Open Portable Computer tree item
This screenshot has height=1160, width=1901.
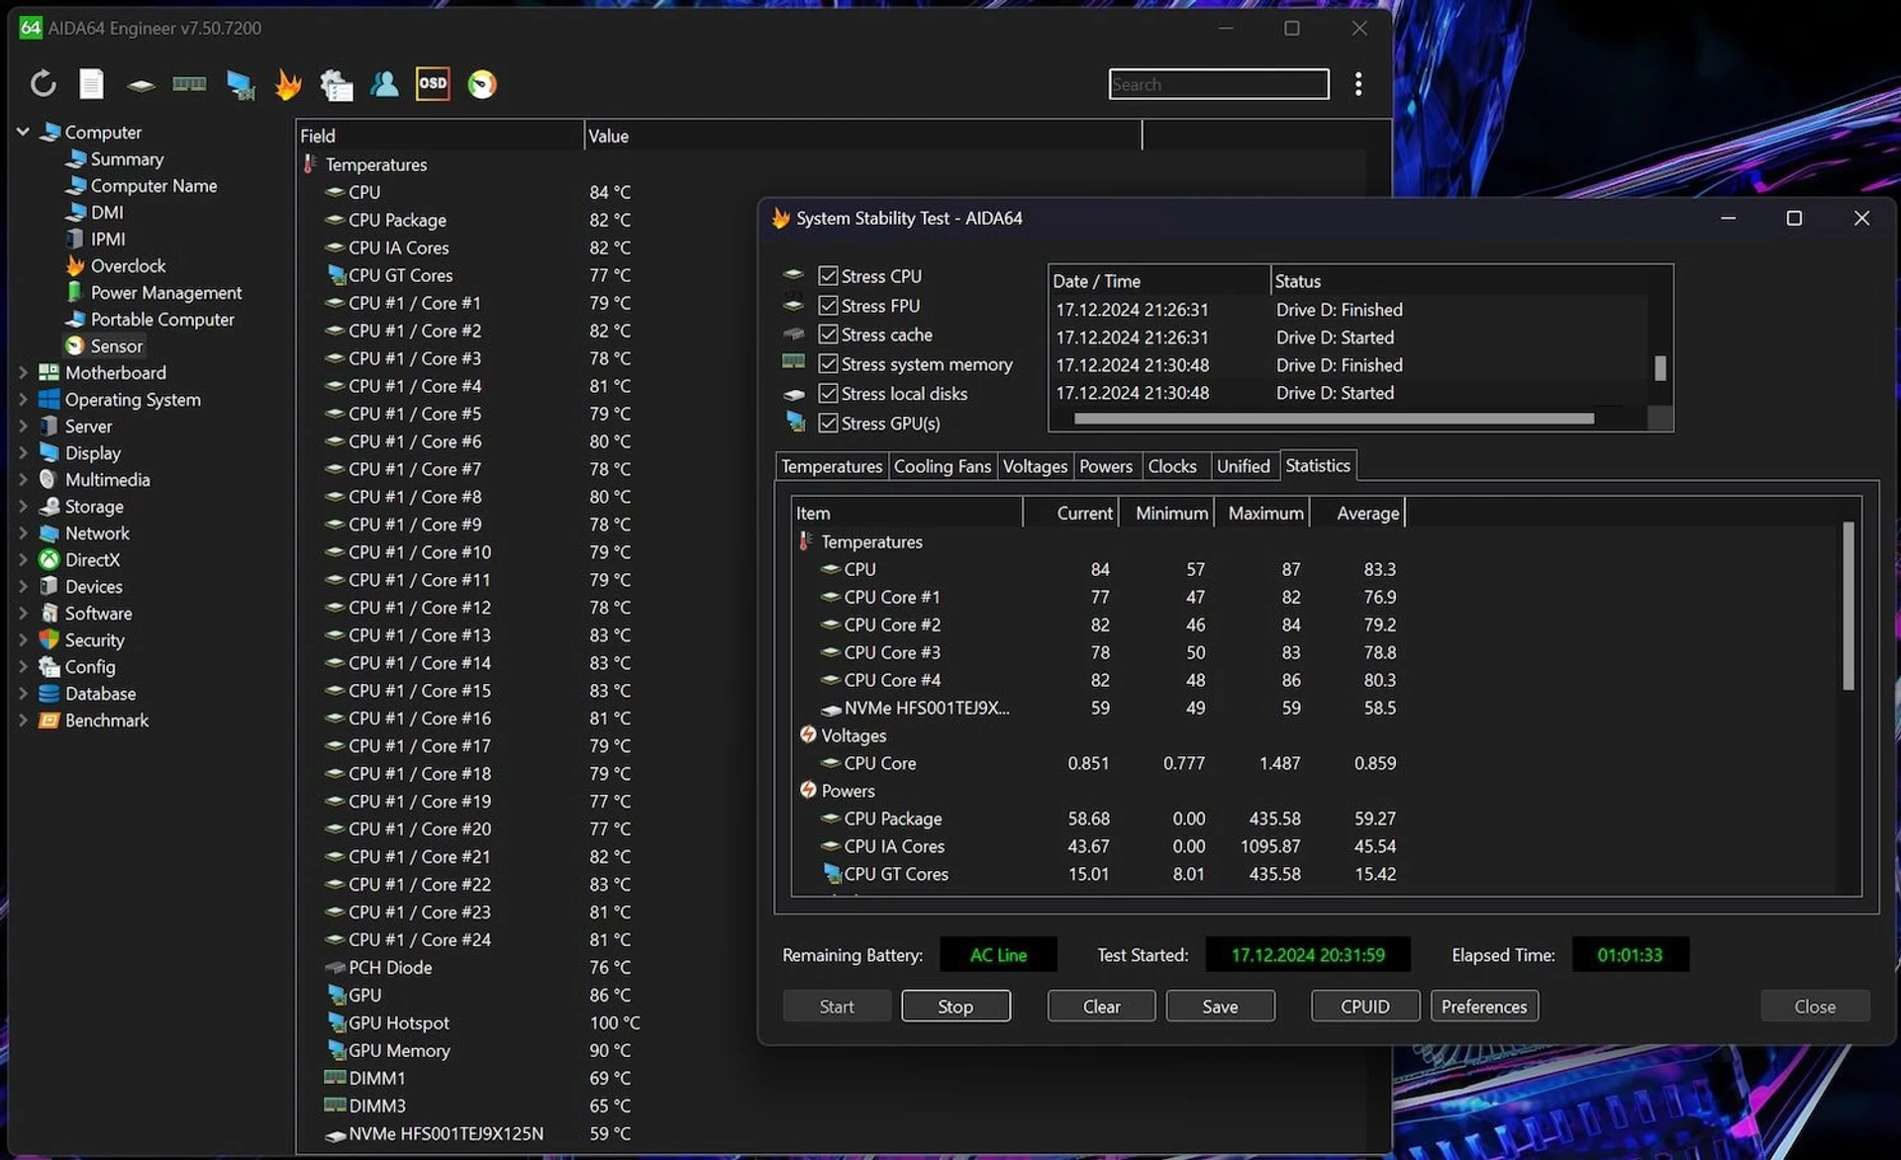tap(161, 320)
